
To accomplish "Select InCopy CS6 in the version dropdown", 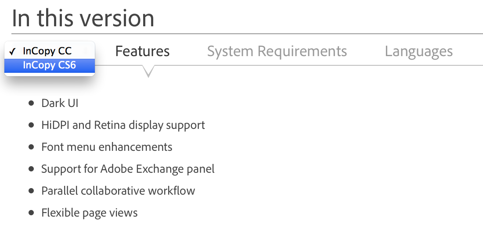I will point(49,65).
